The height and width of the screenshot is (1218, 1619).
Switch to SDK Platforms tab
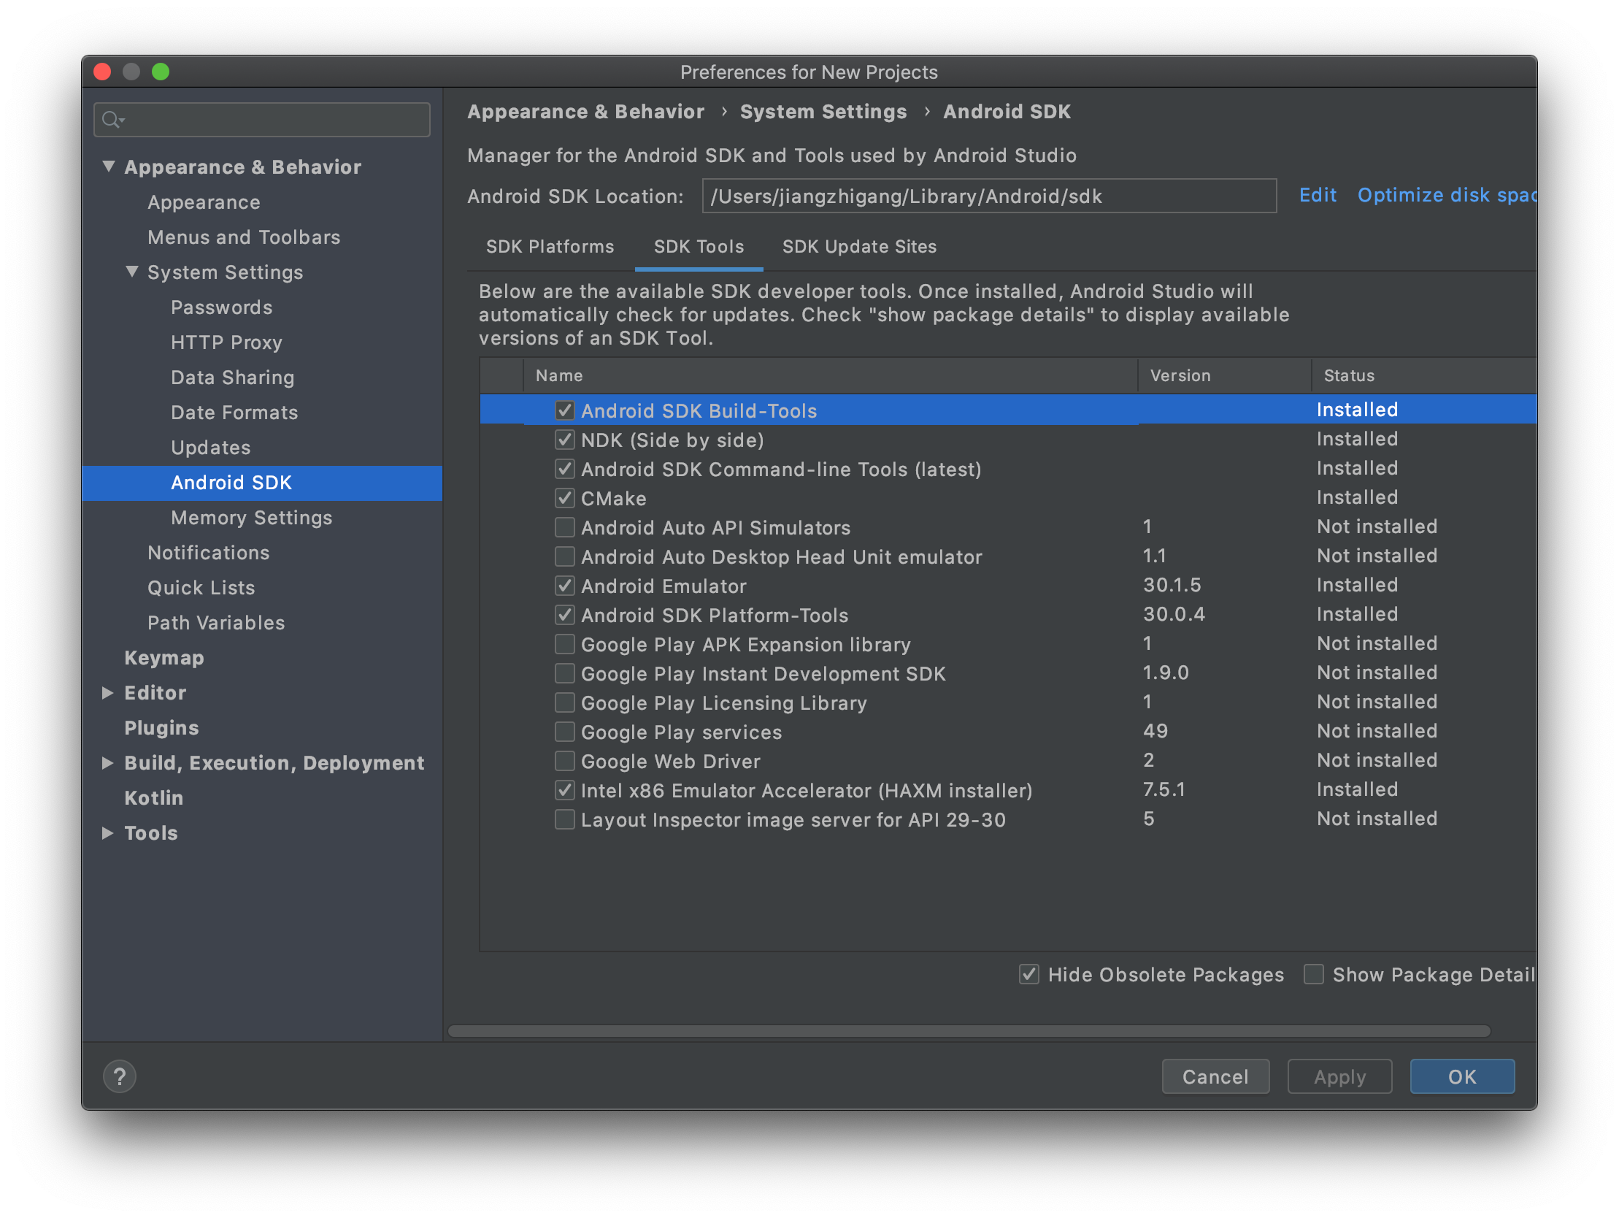pyautogui.click(x=550, y=247)
